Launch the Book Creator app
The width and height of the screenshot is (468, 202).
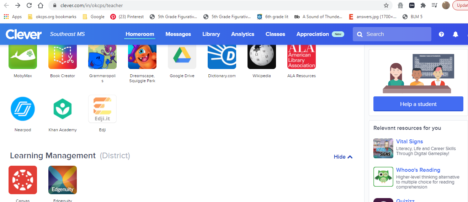(x=63, y=57)
